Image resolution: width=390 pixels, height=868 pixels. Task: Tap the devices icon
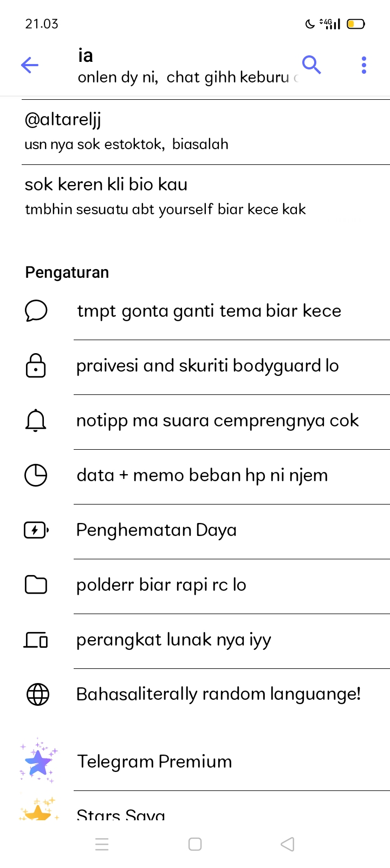(36, 640)
